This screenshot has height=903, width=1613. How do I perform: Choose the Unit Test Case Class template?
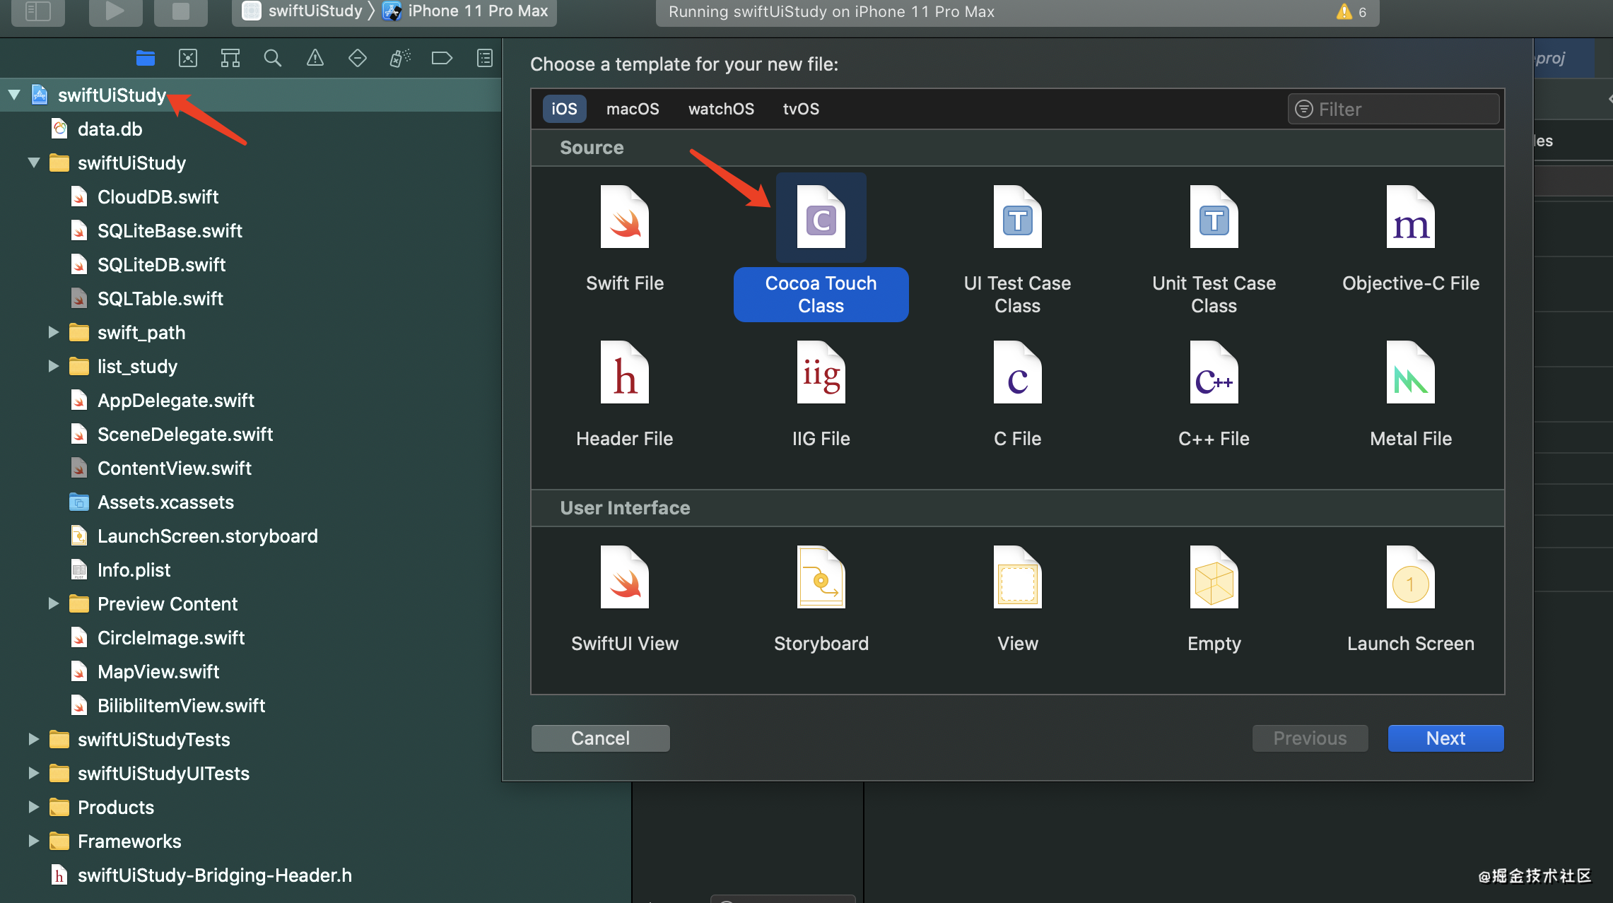pyautogui.click(x=1214, y=249)
